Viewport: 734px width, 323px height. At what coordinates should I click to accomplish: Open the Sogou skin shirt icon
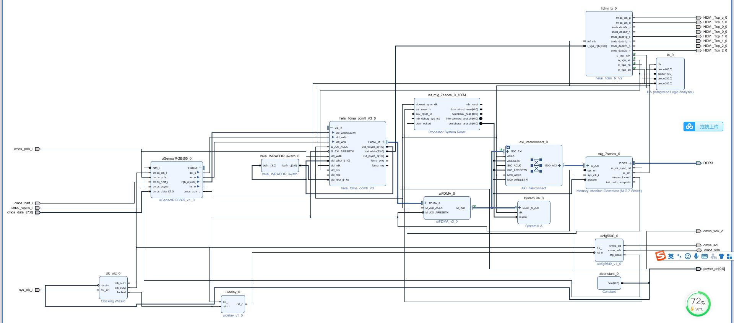pos(721,256)
